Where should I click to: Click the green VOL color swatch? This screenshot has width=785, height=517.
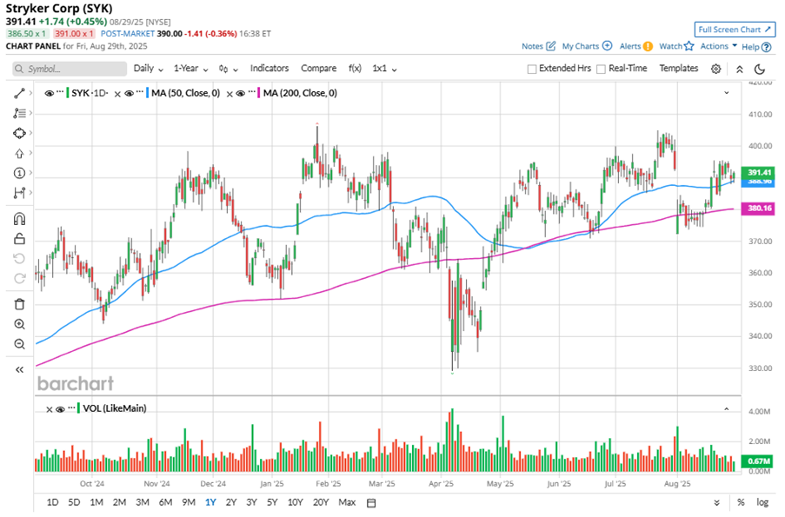click(x=78, y=409)
